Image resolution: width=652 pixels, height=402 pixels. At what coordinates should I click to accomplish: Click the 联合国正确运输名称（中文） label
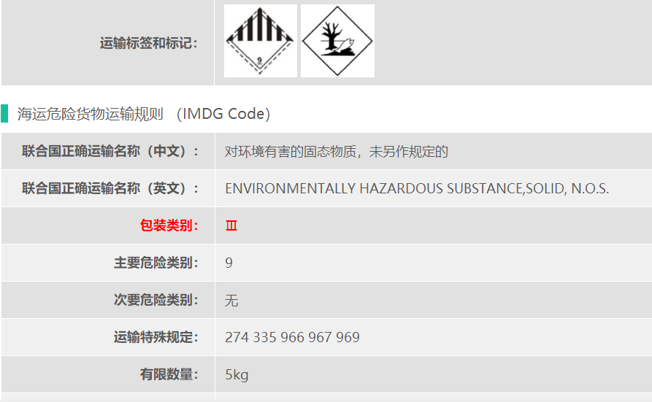pos(111,152)
